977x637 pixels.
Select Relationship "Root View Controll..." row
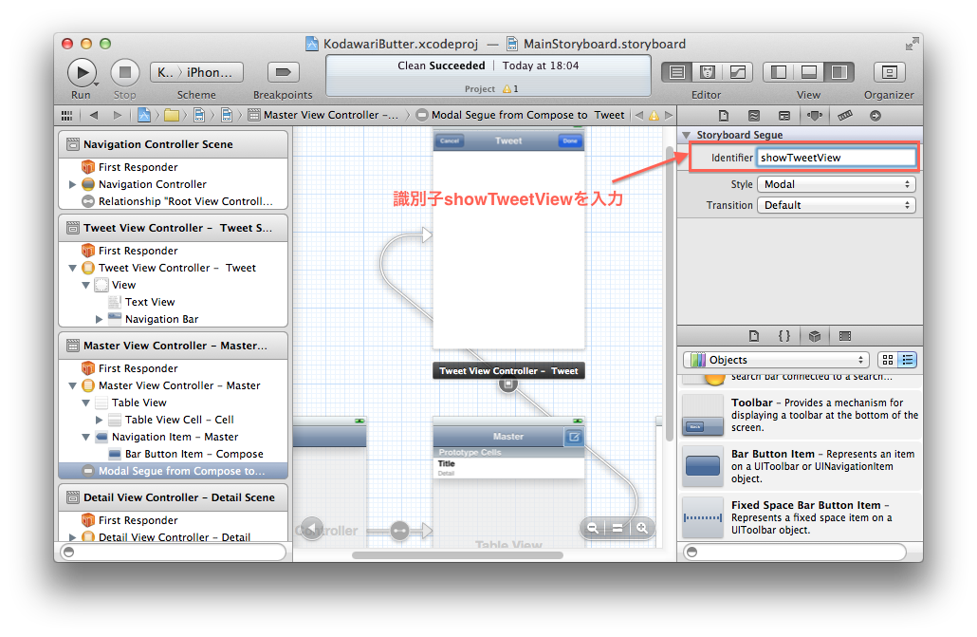174,201
